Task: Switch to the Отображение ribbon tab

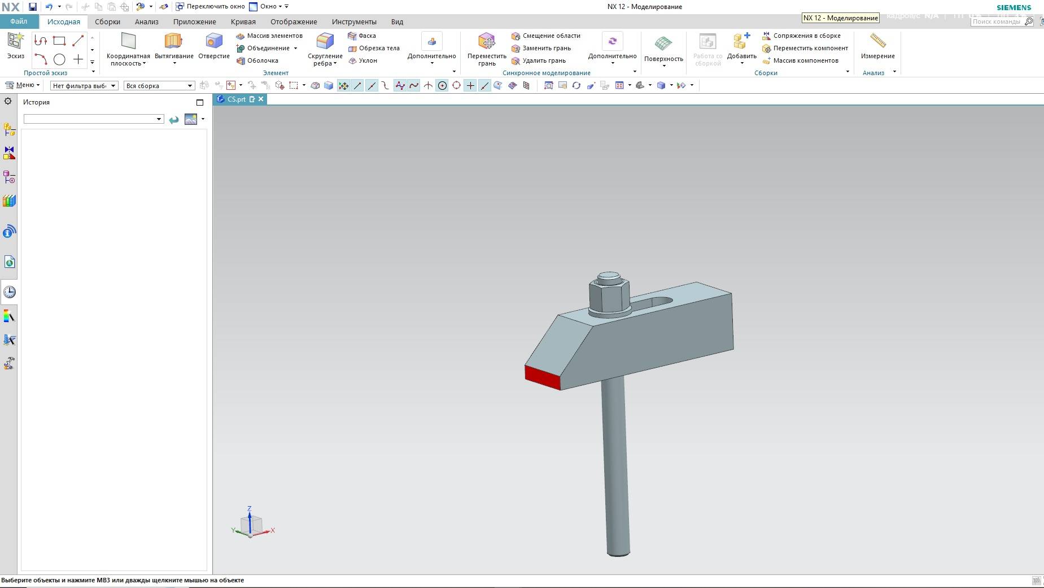Action: tap(294, 22)
